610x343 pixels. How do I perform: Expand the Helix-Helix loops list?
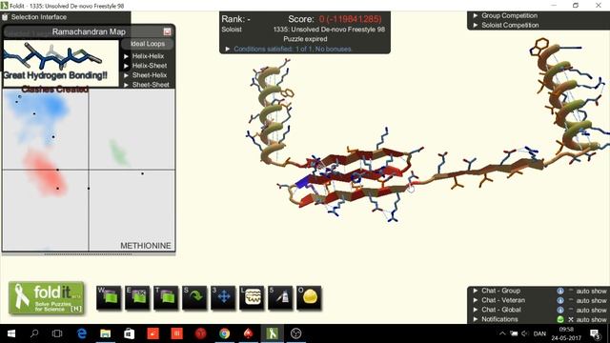coord(127,56)
